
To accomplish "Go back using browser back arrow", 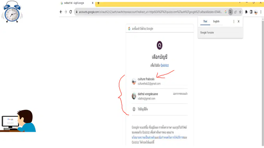I will (61, 12).
